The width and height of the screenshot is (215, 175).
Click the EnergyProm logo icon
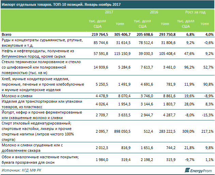186,170
